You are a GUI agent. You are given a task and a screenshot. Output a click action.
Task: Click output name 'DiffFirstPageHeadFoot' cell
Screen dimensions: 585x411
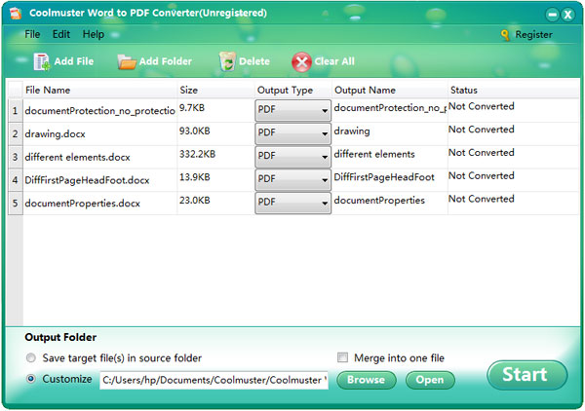389,180
